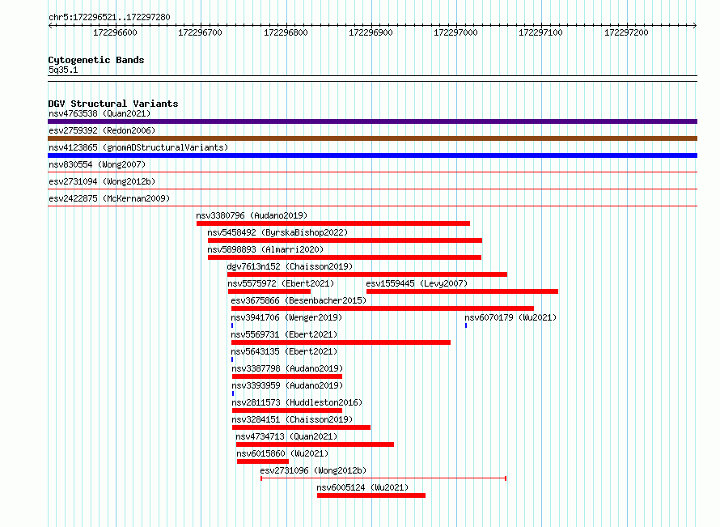Click nsv6070179 (Wu2021) label
The image size is (720, 527).
click(x=510, y=317)
